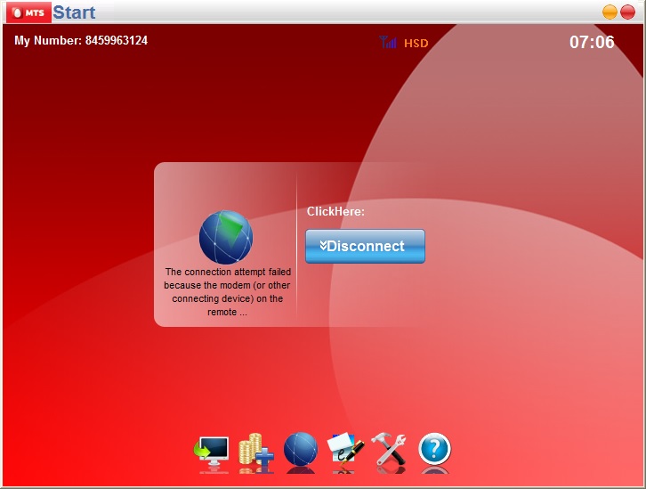Close the MTS window with red button

(627, 12)
